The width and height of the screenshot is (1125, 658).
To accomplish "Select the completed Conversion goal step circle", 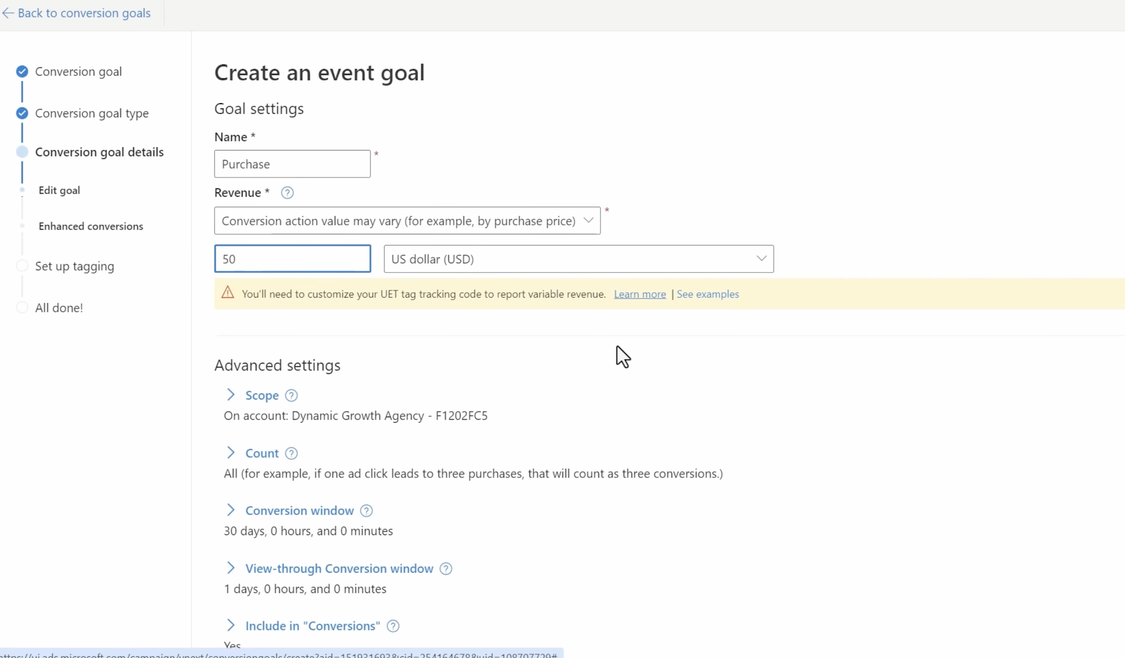I will point(22,72).
